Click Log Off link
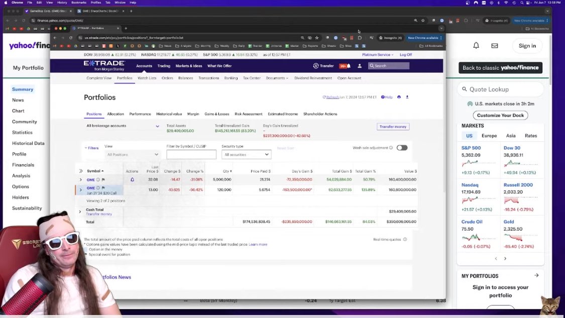 [406, 55]
